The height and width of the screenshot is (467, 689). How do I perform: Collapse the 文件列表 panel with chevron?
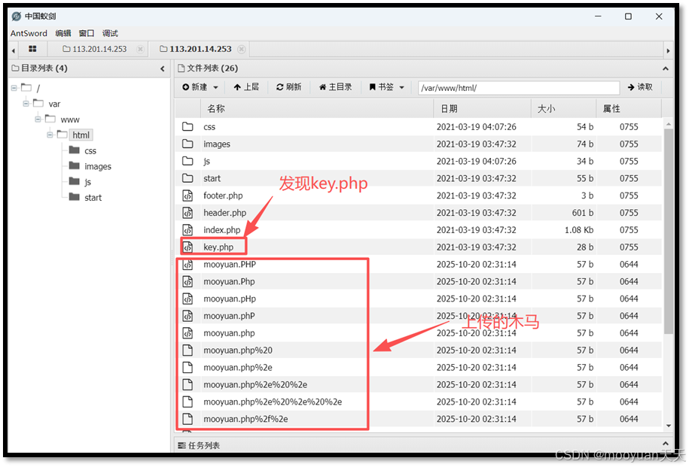tap(665, 68)
